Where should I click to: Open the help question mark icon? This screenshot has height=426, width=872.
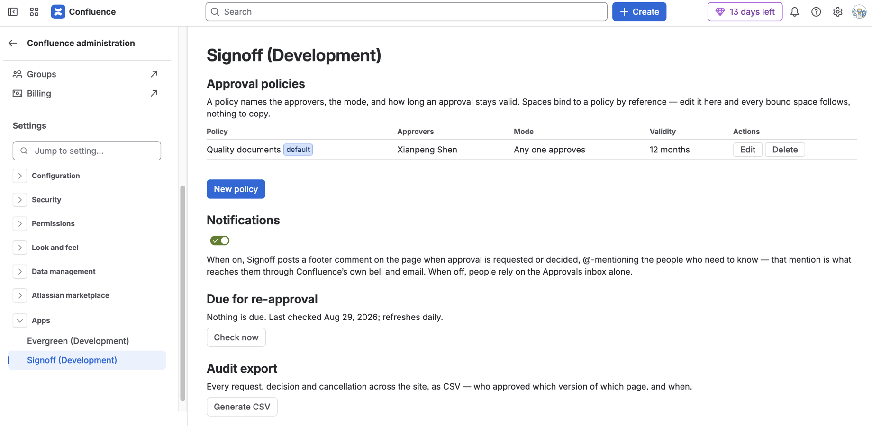(816, 12)
